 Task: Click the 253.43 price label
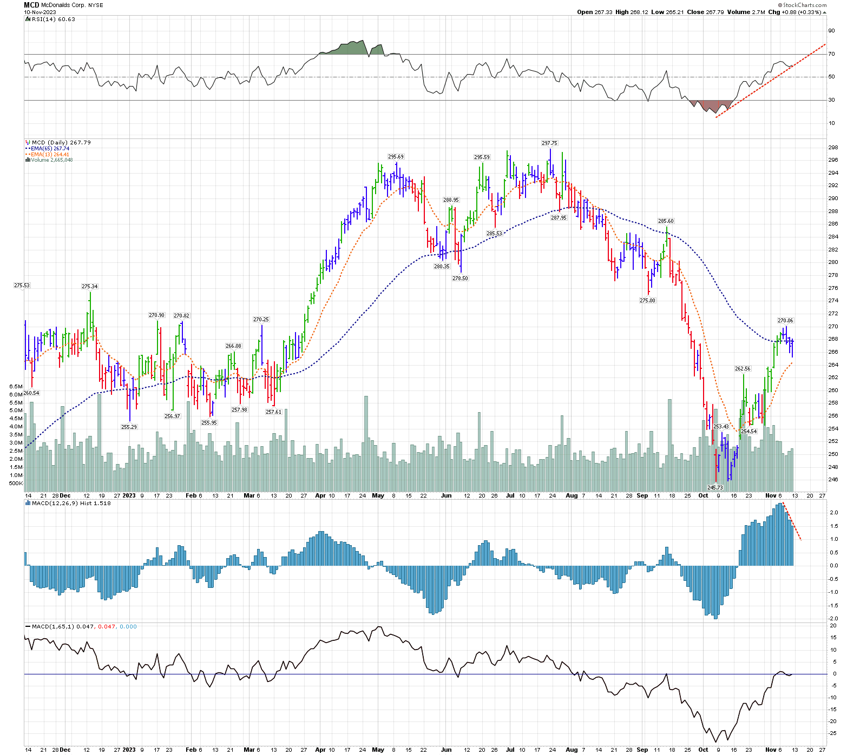pos(721,427)
